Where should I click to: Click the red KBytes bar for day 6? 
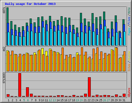tap(27, 92)
